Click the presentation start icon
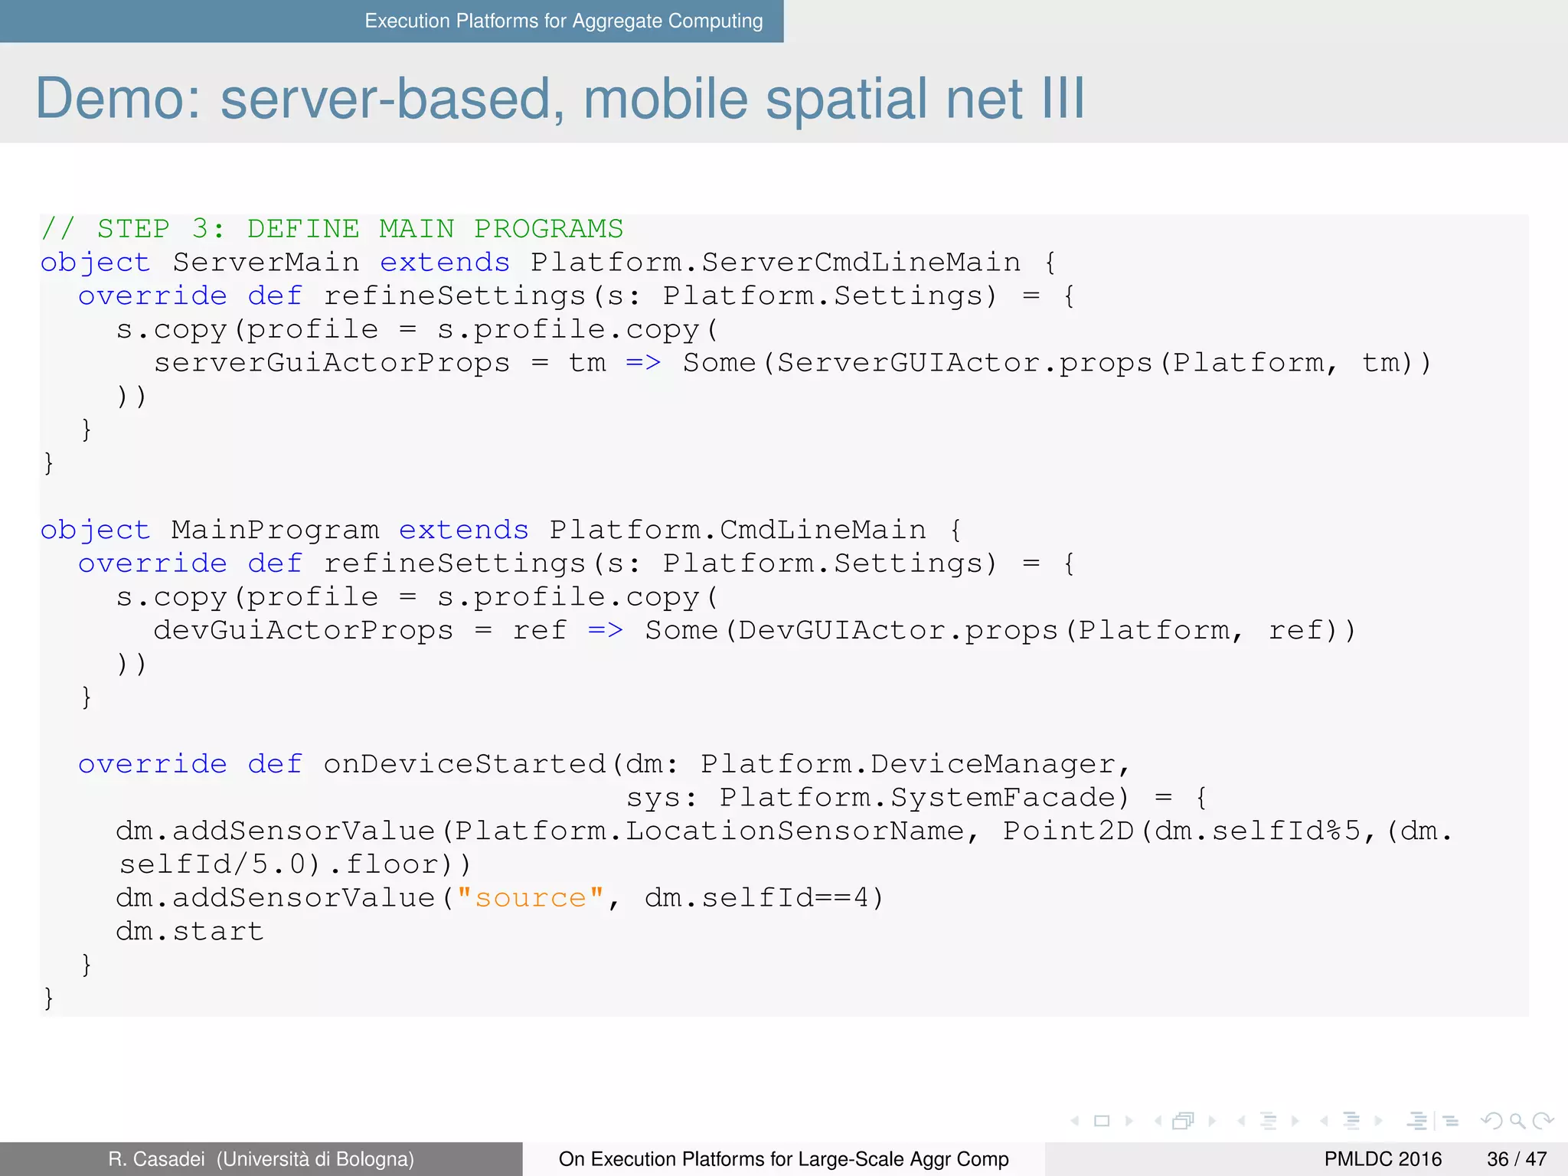 click(1417, 1121)
